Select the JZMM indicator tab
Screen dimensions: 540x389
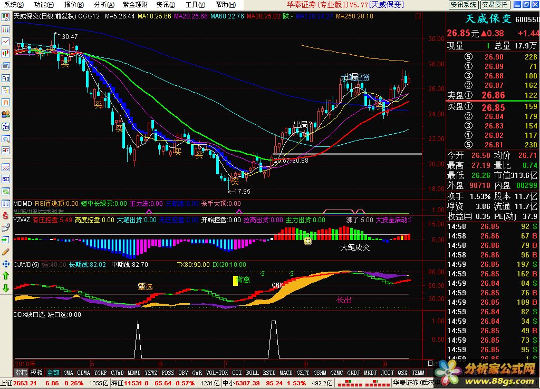[x=418, y=373]
